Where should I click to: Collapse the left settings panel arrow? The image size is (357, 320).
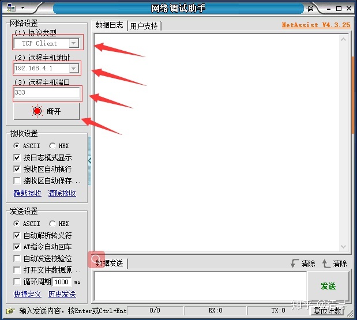pos(90,161)
